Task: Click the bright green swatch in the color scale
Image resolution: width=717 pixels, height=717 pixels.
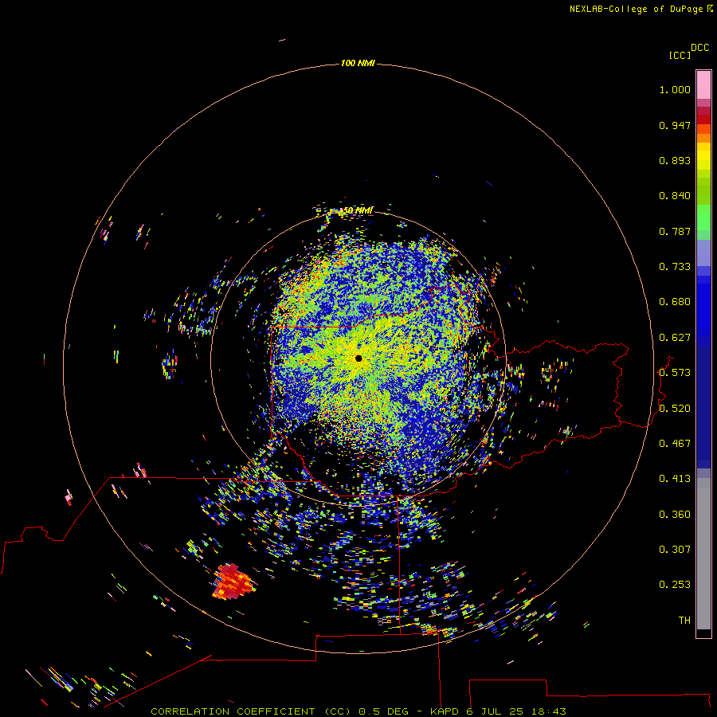Action: tap(703, 217)
